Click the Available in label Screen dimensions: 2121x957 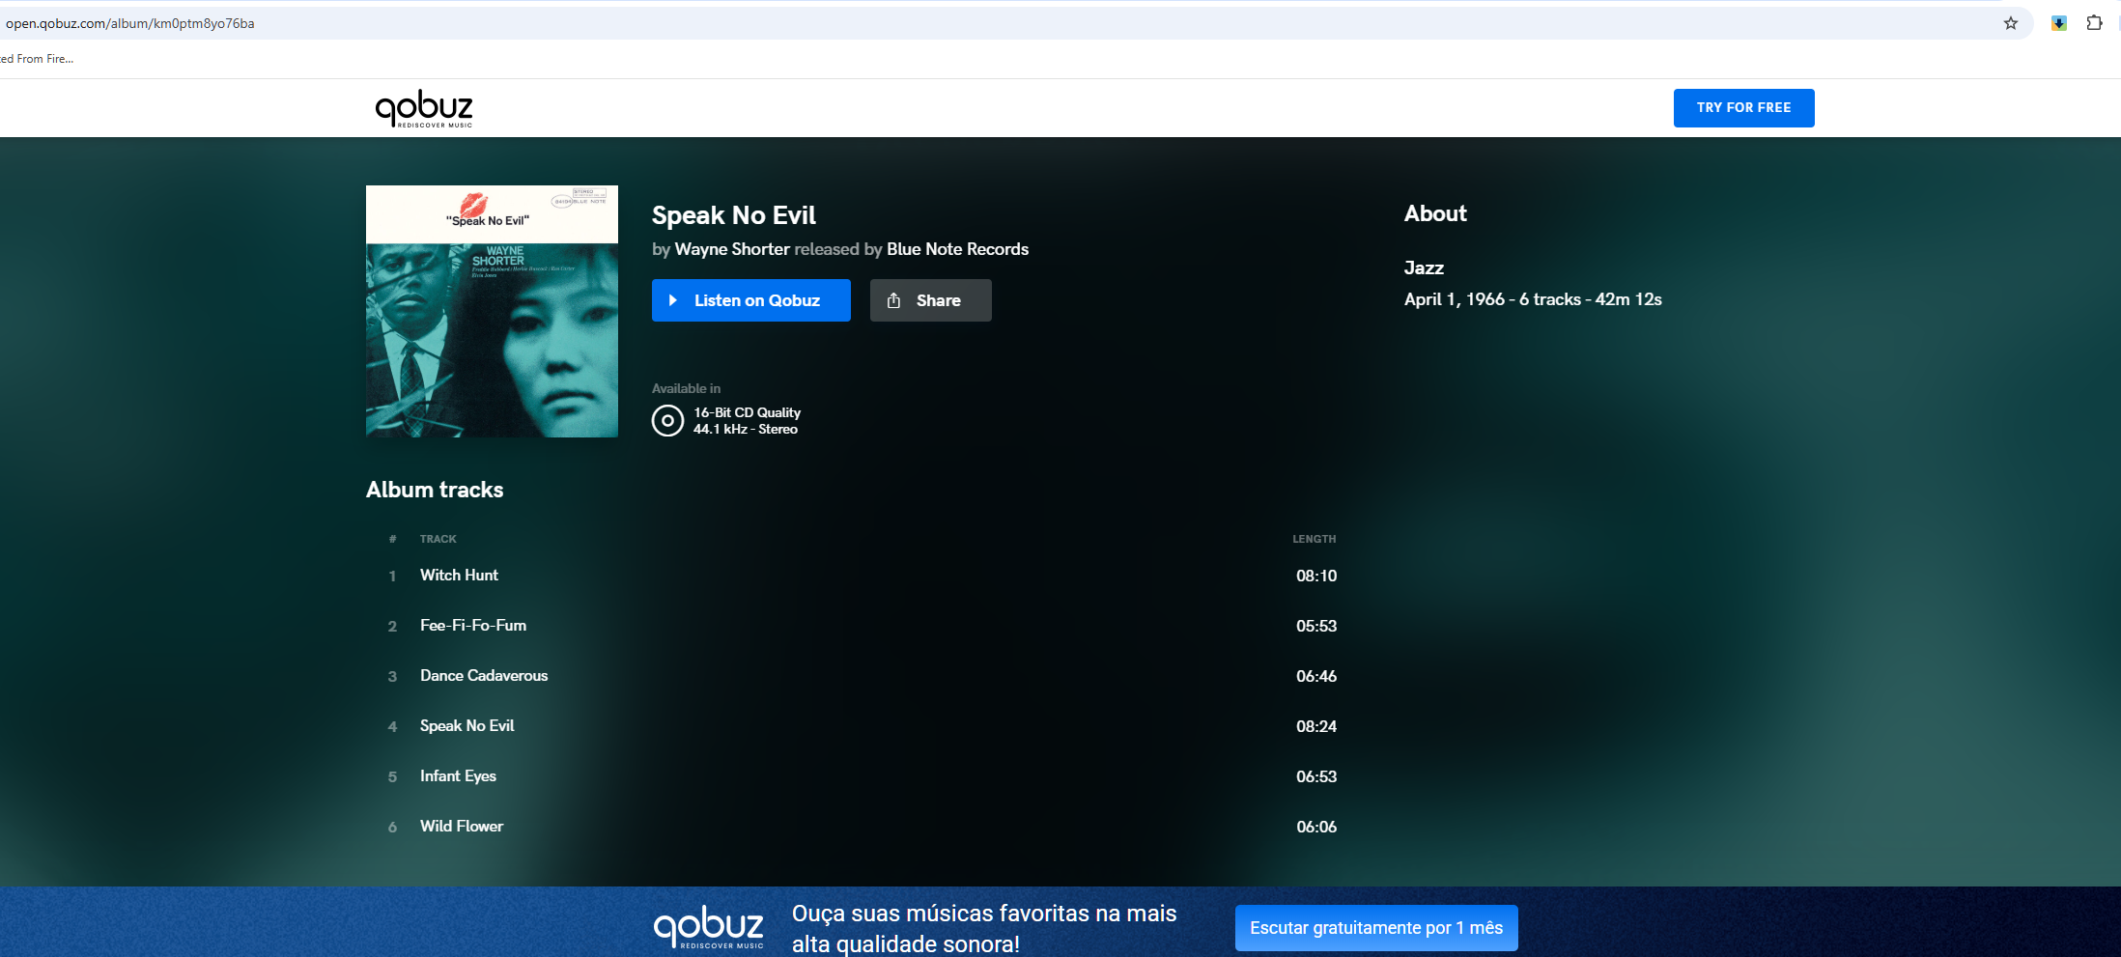pos(686,388)
